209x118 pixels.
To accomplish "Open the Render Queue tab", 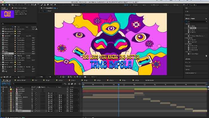I will point(149,80).
